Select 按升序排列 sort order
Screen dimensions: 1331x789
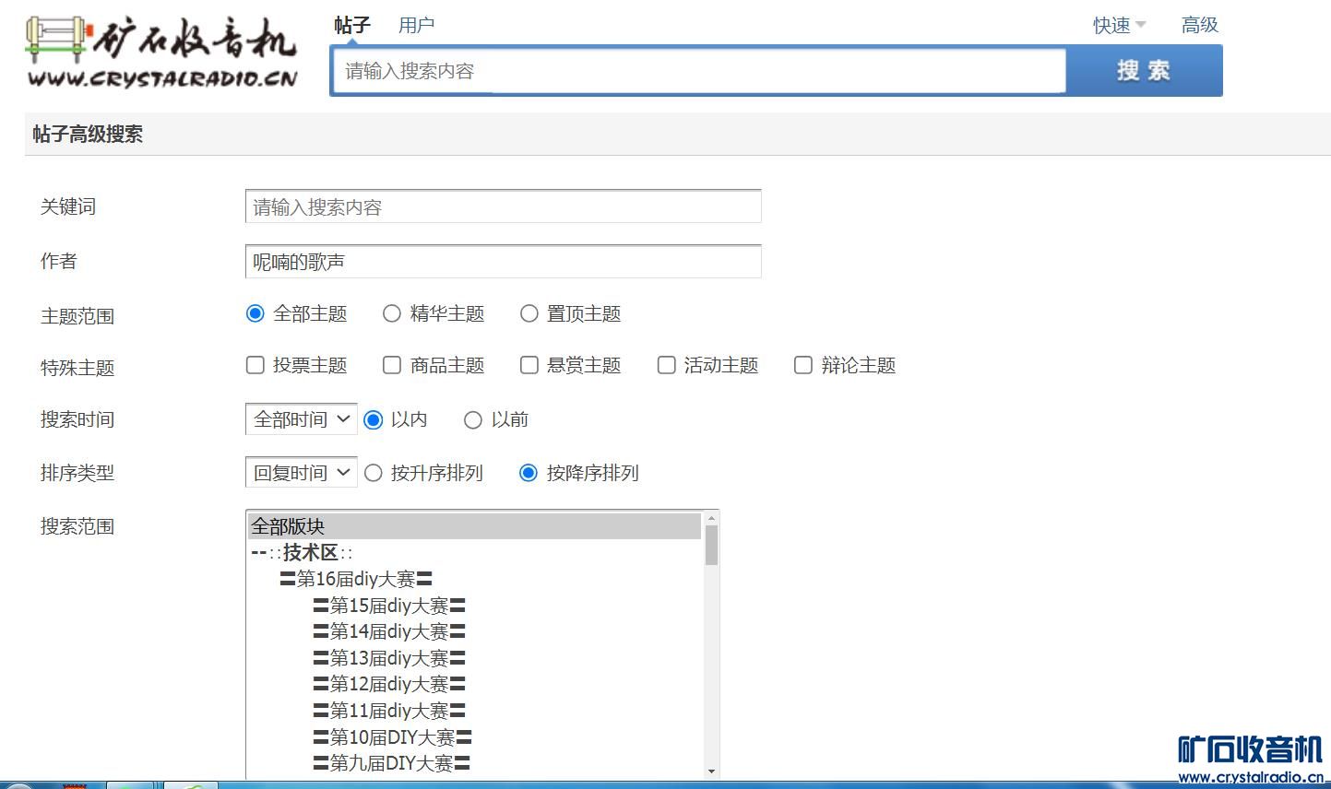coord(374,474)
